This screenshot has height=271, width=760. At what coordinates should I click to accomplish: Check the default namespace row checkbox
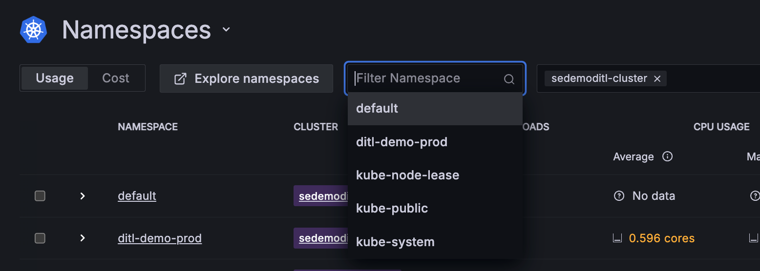tap(40, 196)
